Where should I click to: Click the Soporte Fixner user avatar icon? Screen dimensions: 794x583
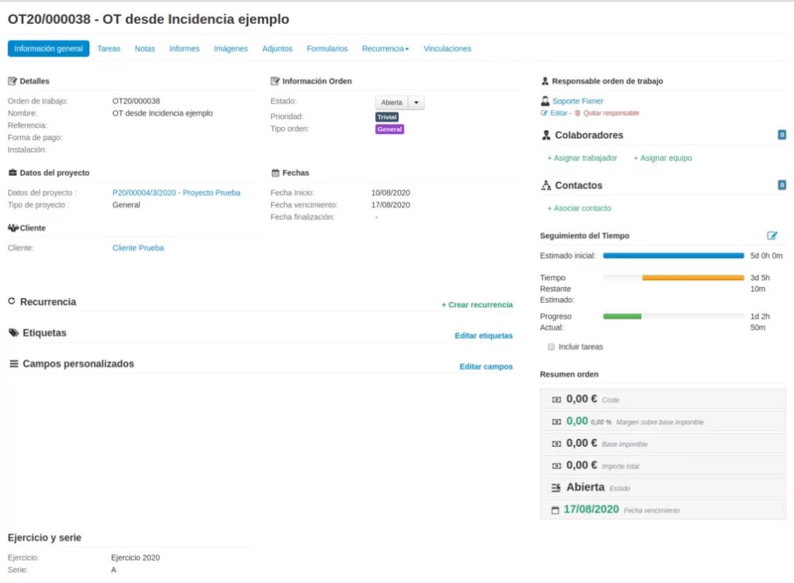pos(545,101)
